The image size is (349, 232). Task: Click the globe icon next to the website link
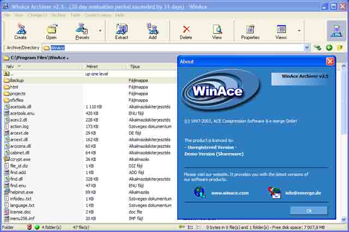200,192
